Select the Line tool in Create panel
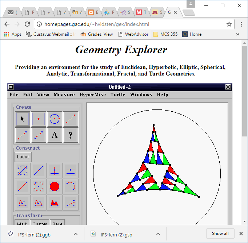248x243 pixels. click(39, 135)
